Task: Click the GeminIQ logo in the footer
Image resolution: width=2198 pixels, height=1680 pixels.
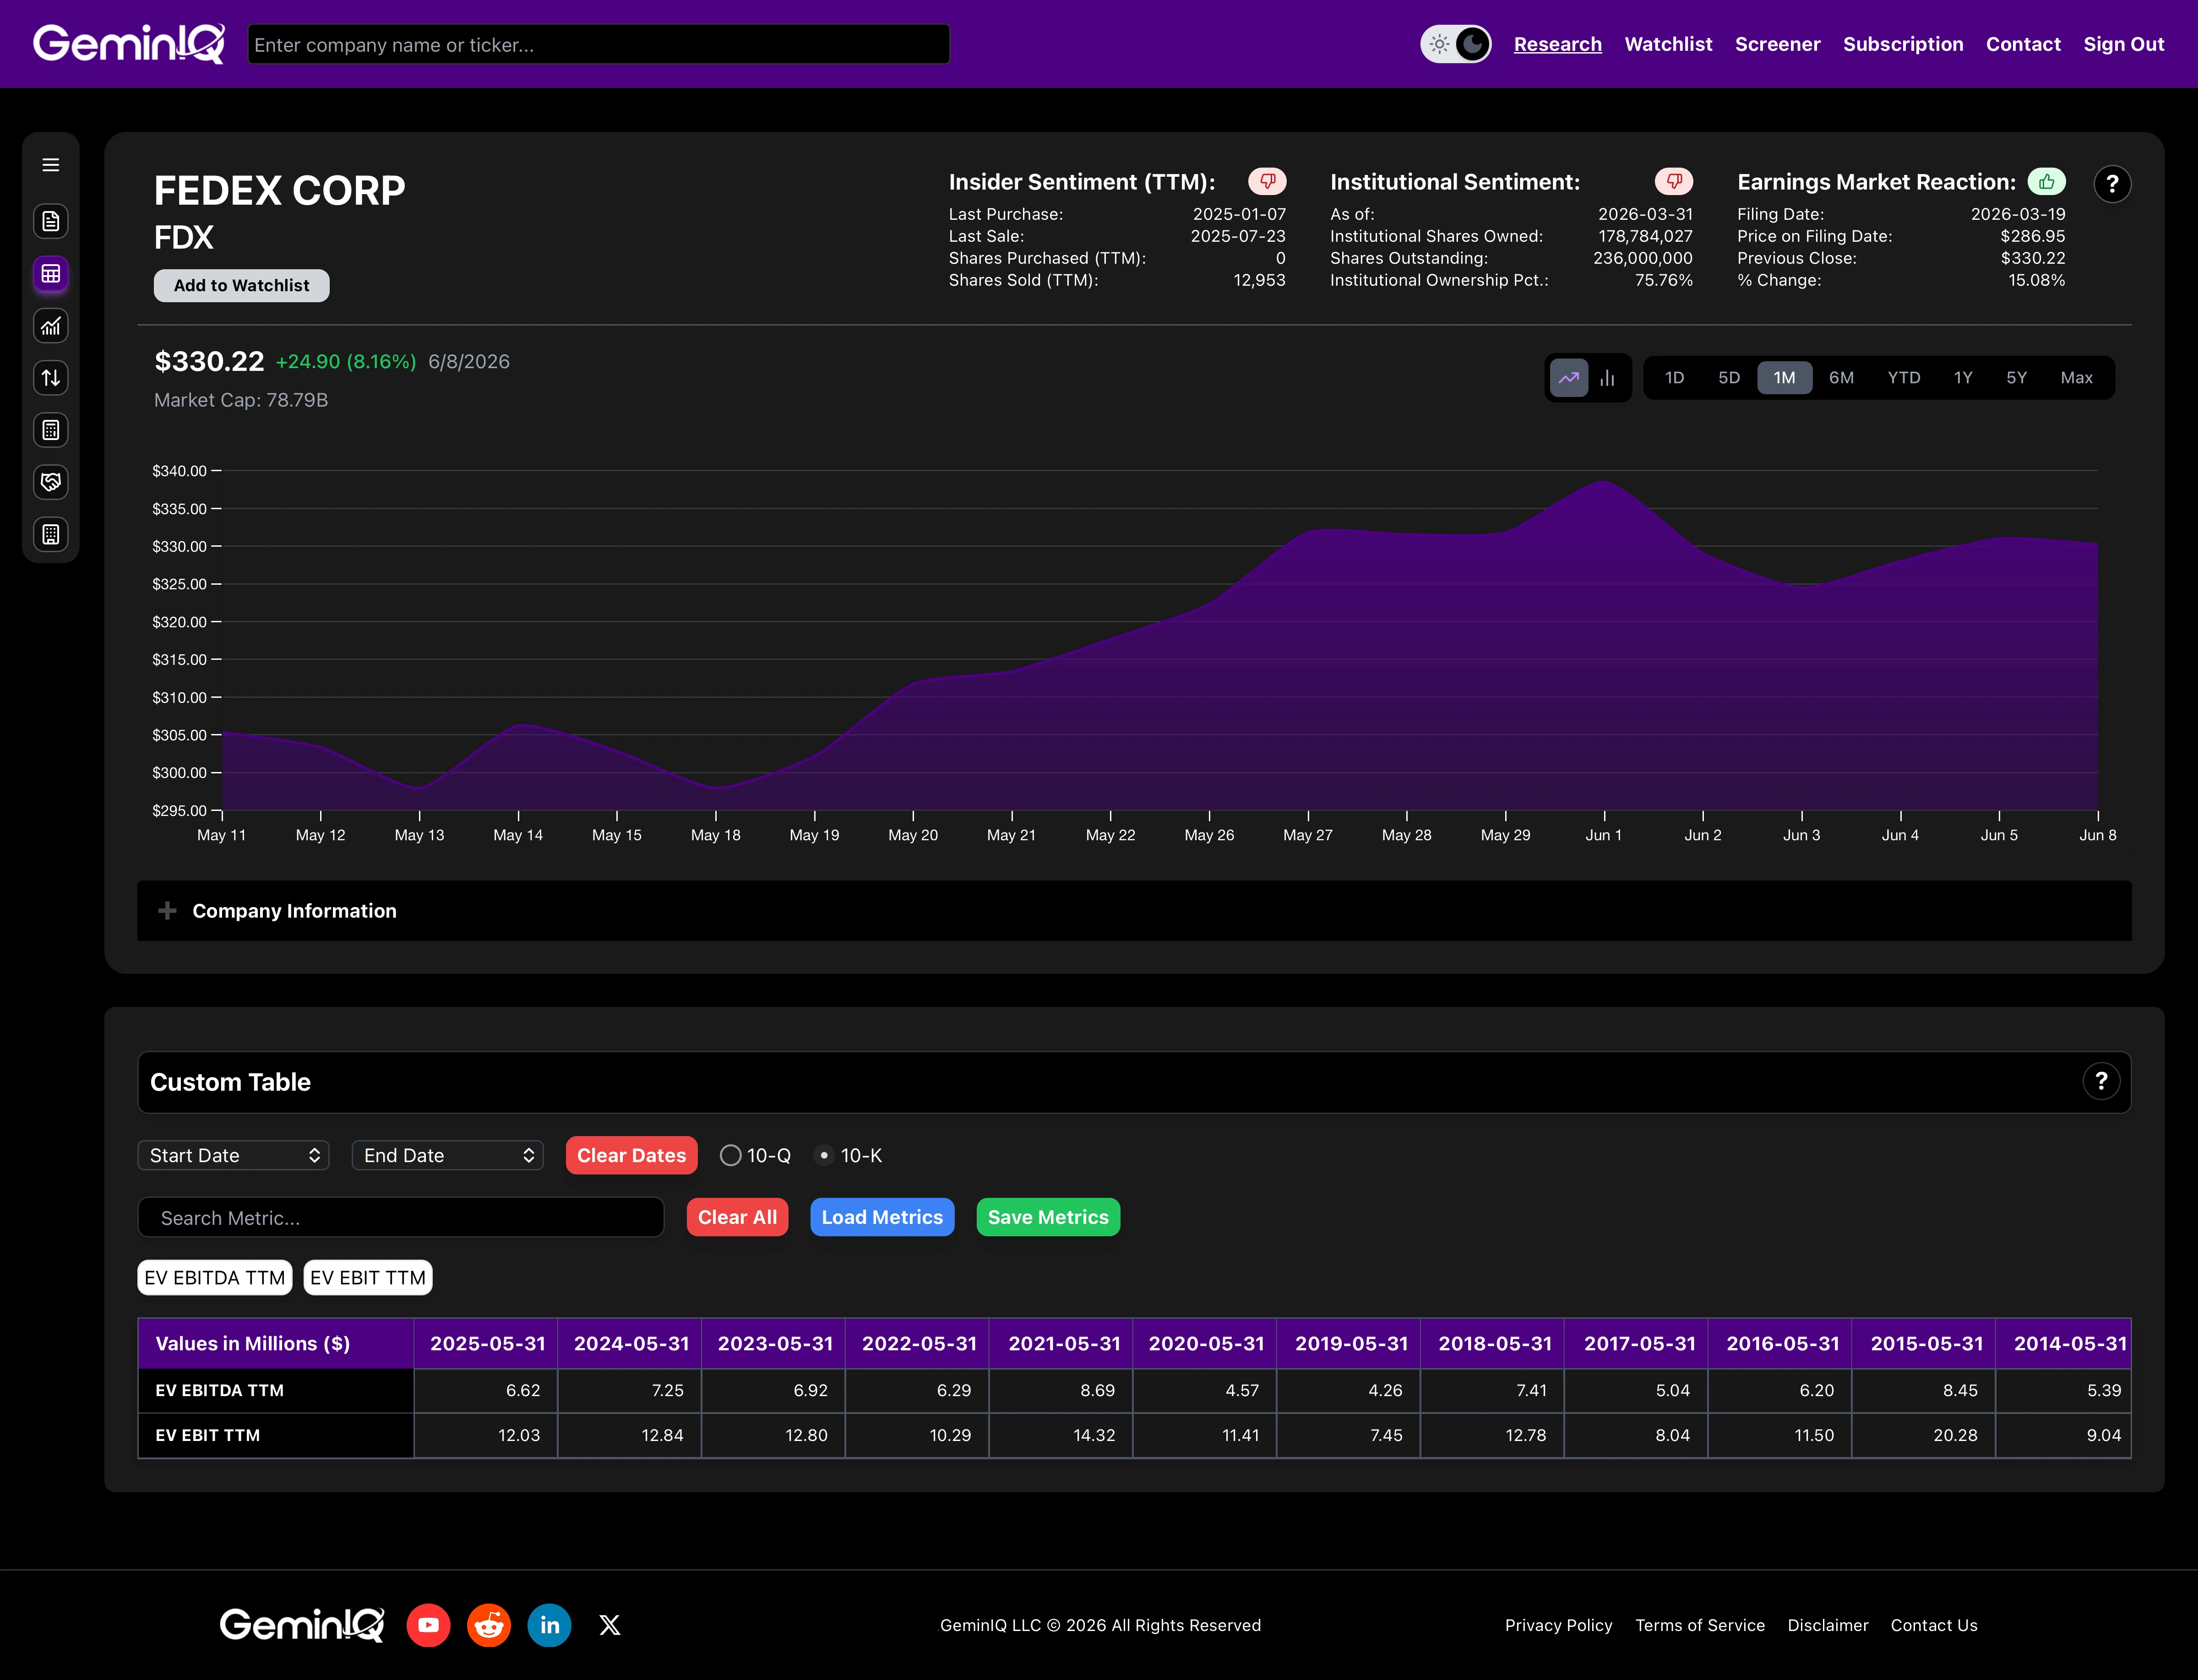Action: pos(302,1625)
